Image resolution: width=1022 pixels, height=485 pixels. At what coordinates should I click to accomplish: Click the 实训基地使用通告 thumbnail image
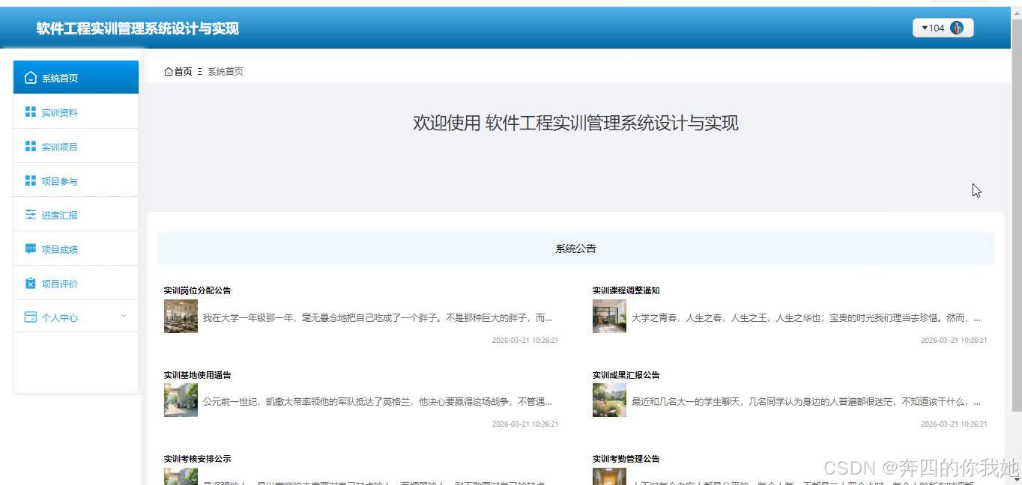[181, 400]
